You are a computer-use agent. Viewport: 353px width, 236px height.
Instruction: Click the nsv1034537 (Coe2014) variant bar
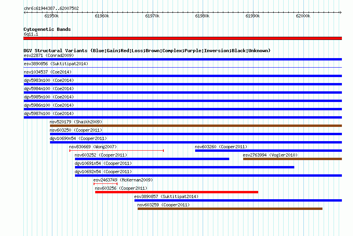[x=182, y=76]
